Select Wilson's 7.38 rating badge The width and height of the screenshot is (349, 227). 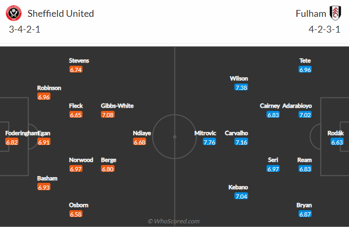[x=241, y=87]
